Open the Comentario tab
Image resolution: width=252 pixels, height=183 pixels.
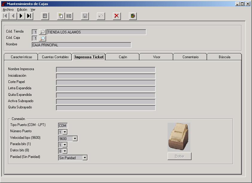(190, 57)
